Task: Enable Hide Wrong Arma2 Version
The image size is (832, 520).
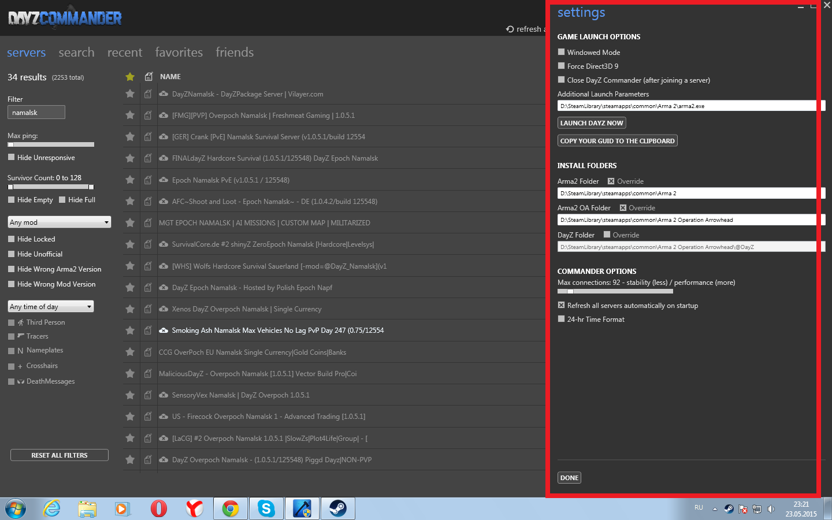Action: point(11,269)
